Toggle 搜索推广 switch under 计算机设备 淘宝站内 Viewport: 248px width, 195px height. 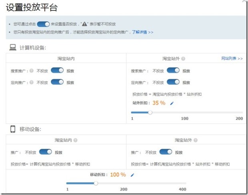tap(57, 71)
